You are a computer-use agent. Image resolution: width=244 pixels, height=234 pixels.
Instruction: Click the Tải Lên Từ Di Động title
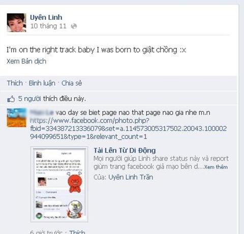pyautogui.click(x=125, y=151)
